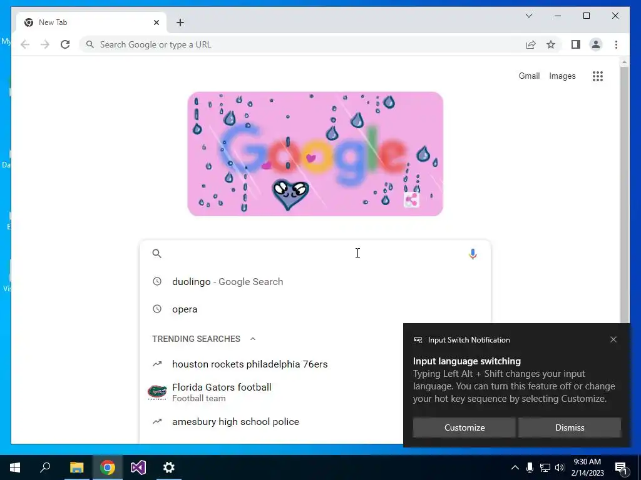Open the Chrome profile avatar
Screen dimensions: 641x480
(x=596, y=44)
